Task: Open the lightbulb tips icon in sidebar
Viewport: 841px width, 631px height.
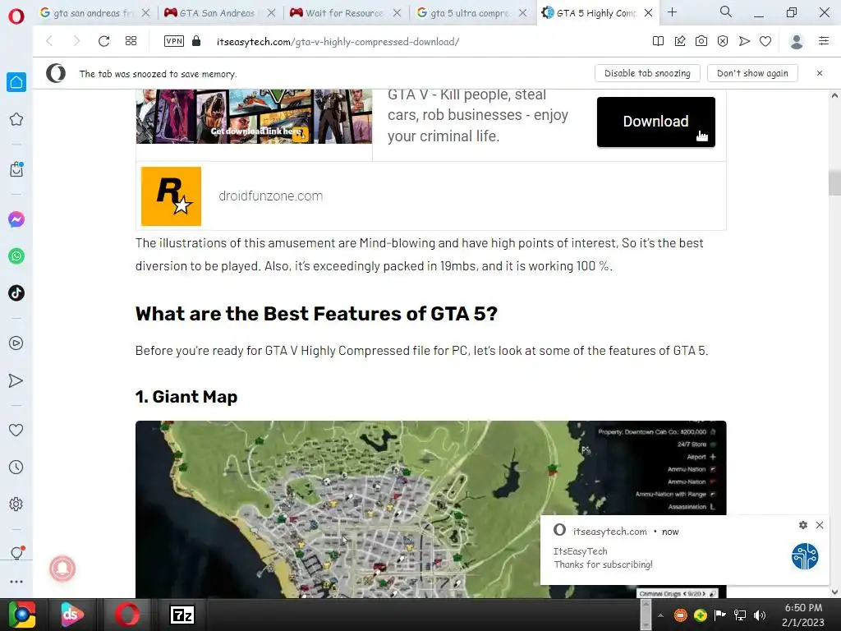Action: [x=16, y=553]
